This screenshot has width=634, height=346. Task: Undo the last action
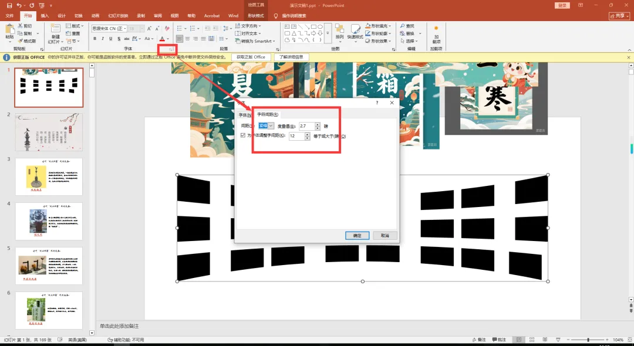tap(19, 5)
